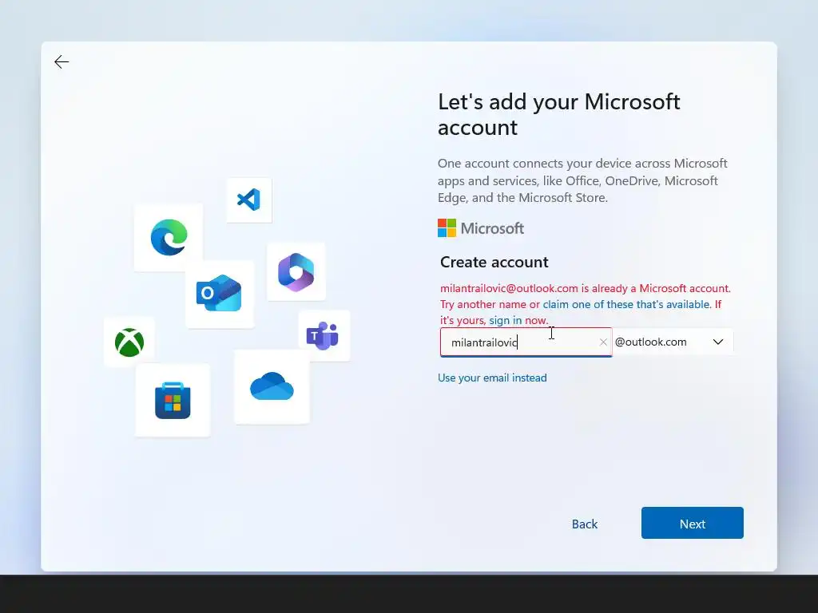Click the Xbox icon tile
This screenshot has width=818, height=613.
129,342
